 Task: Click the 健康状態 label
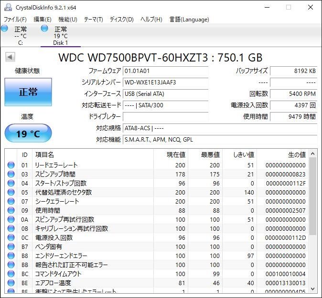point(27,71)
